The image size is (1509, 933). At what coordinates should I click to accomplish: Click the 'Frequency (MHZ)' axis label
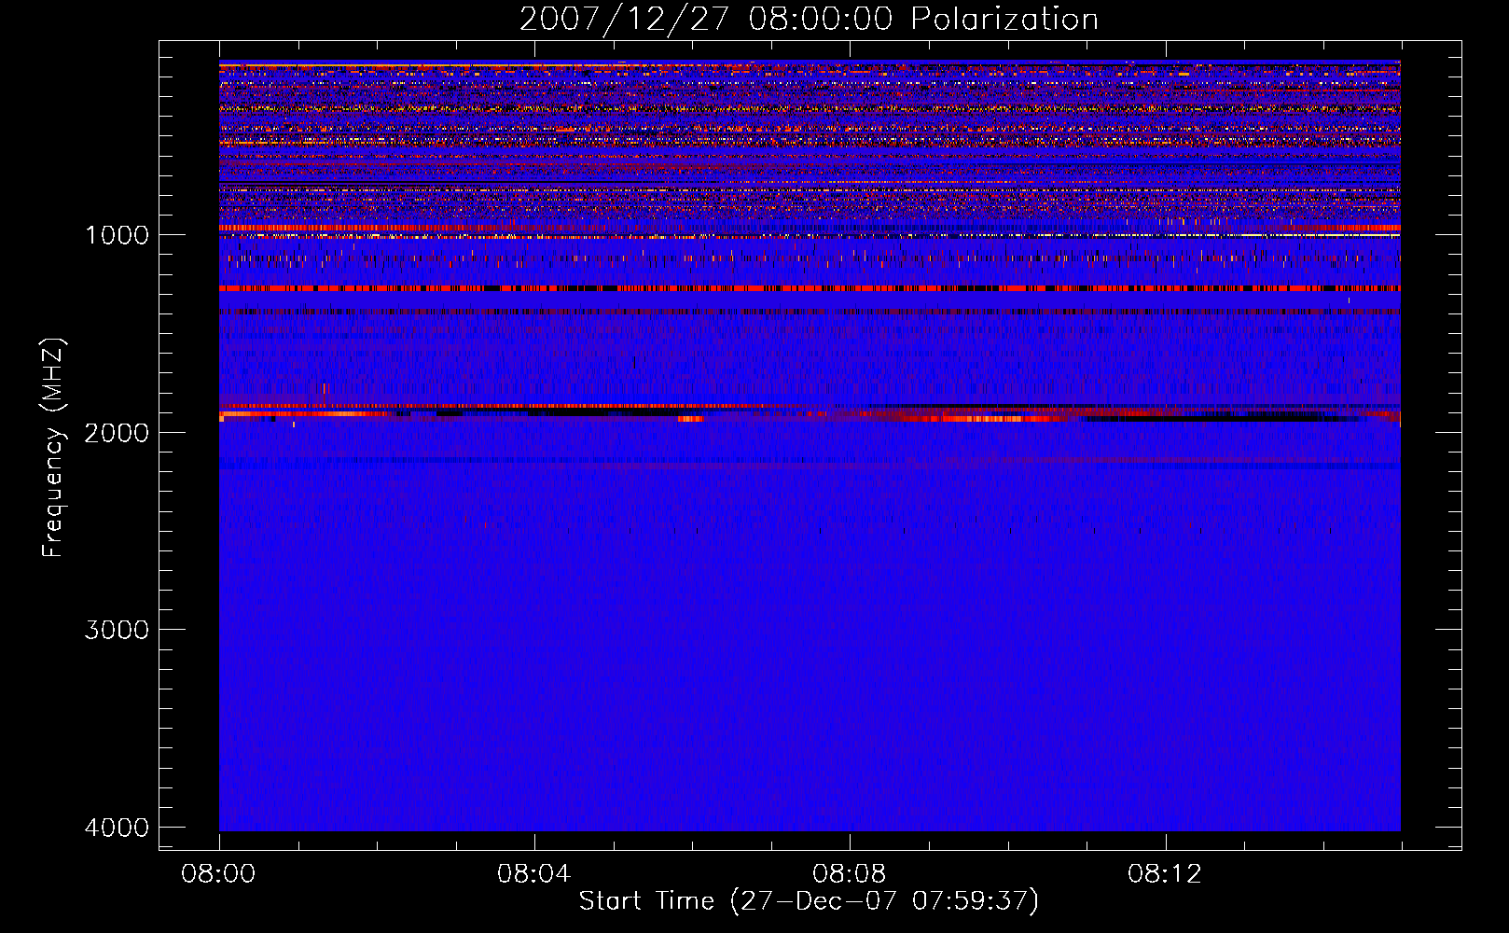click(x=54, y=448)
